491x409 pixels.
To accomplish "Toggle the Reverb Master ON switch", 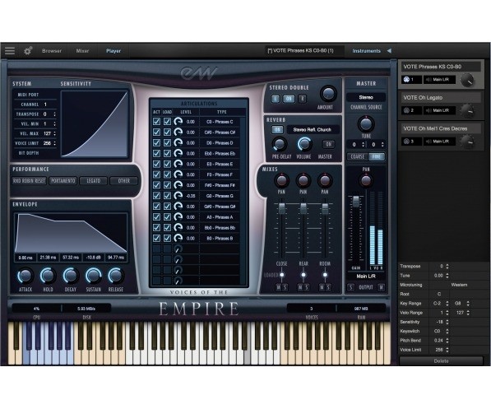I will (x=328, y=144).
